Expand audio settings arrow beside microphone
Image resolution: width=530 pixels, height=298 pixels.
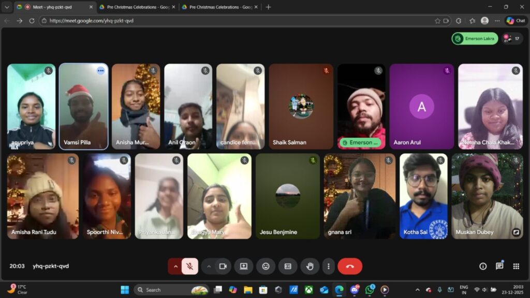175,266
